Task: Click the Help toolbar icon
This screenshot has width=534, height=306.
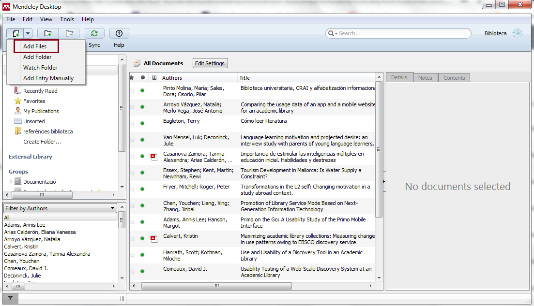Action: (119, 33)
